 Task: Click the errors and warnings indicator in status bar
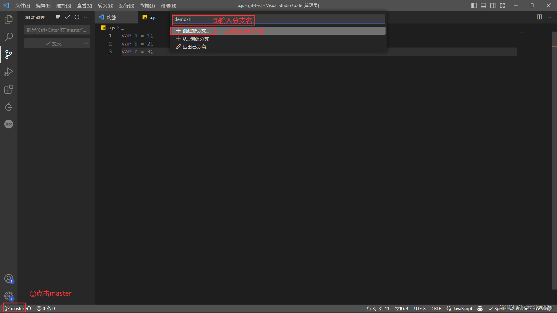[x=46, y=309]
